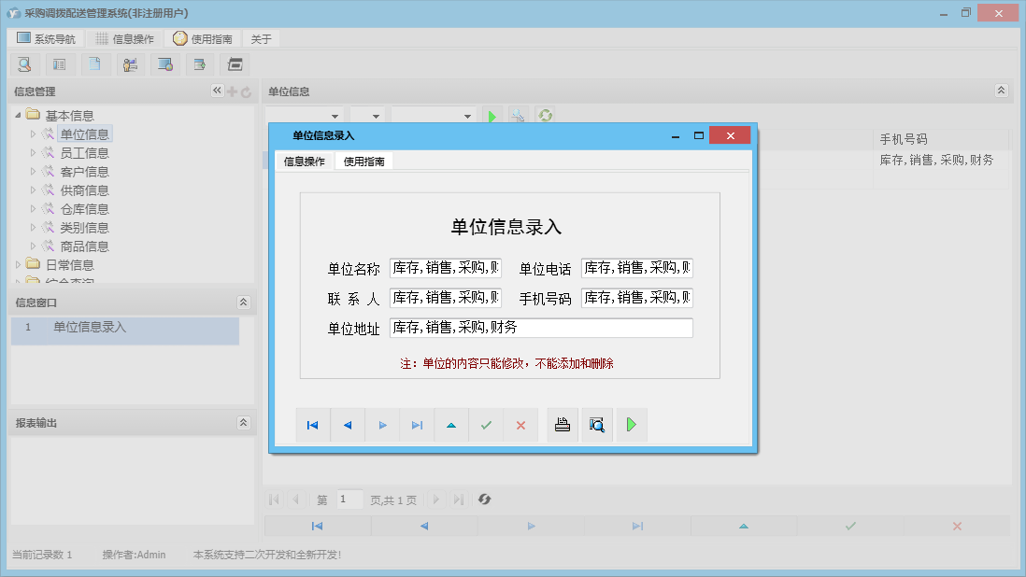The width and height of the screenshot is (1026, 577).
Task: Click the new document icon in the toolbar
Action: coord(94,63)
